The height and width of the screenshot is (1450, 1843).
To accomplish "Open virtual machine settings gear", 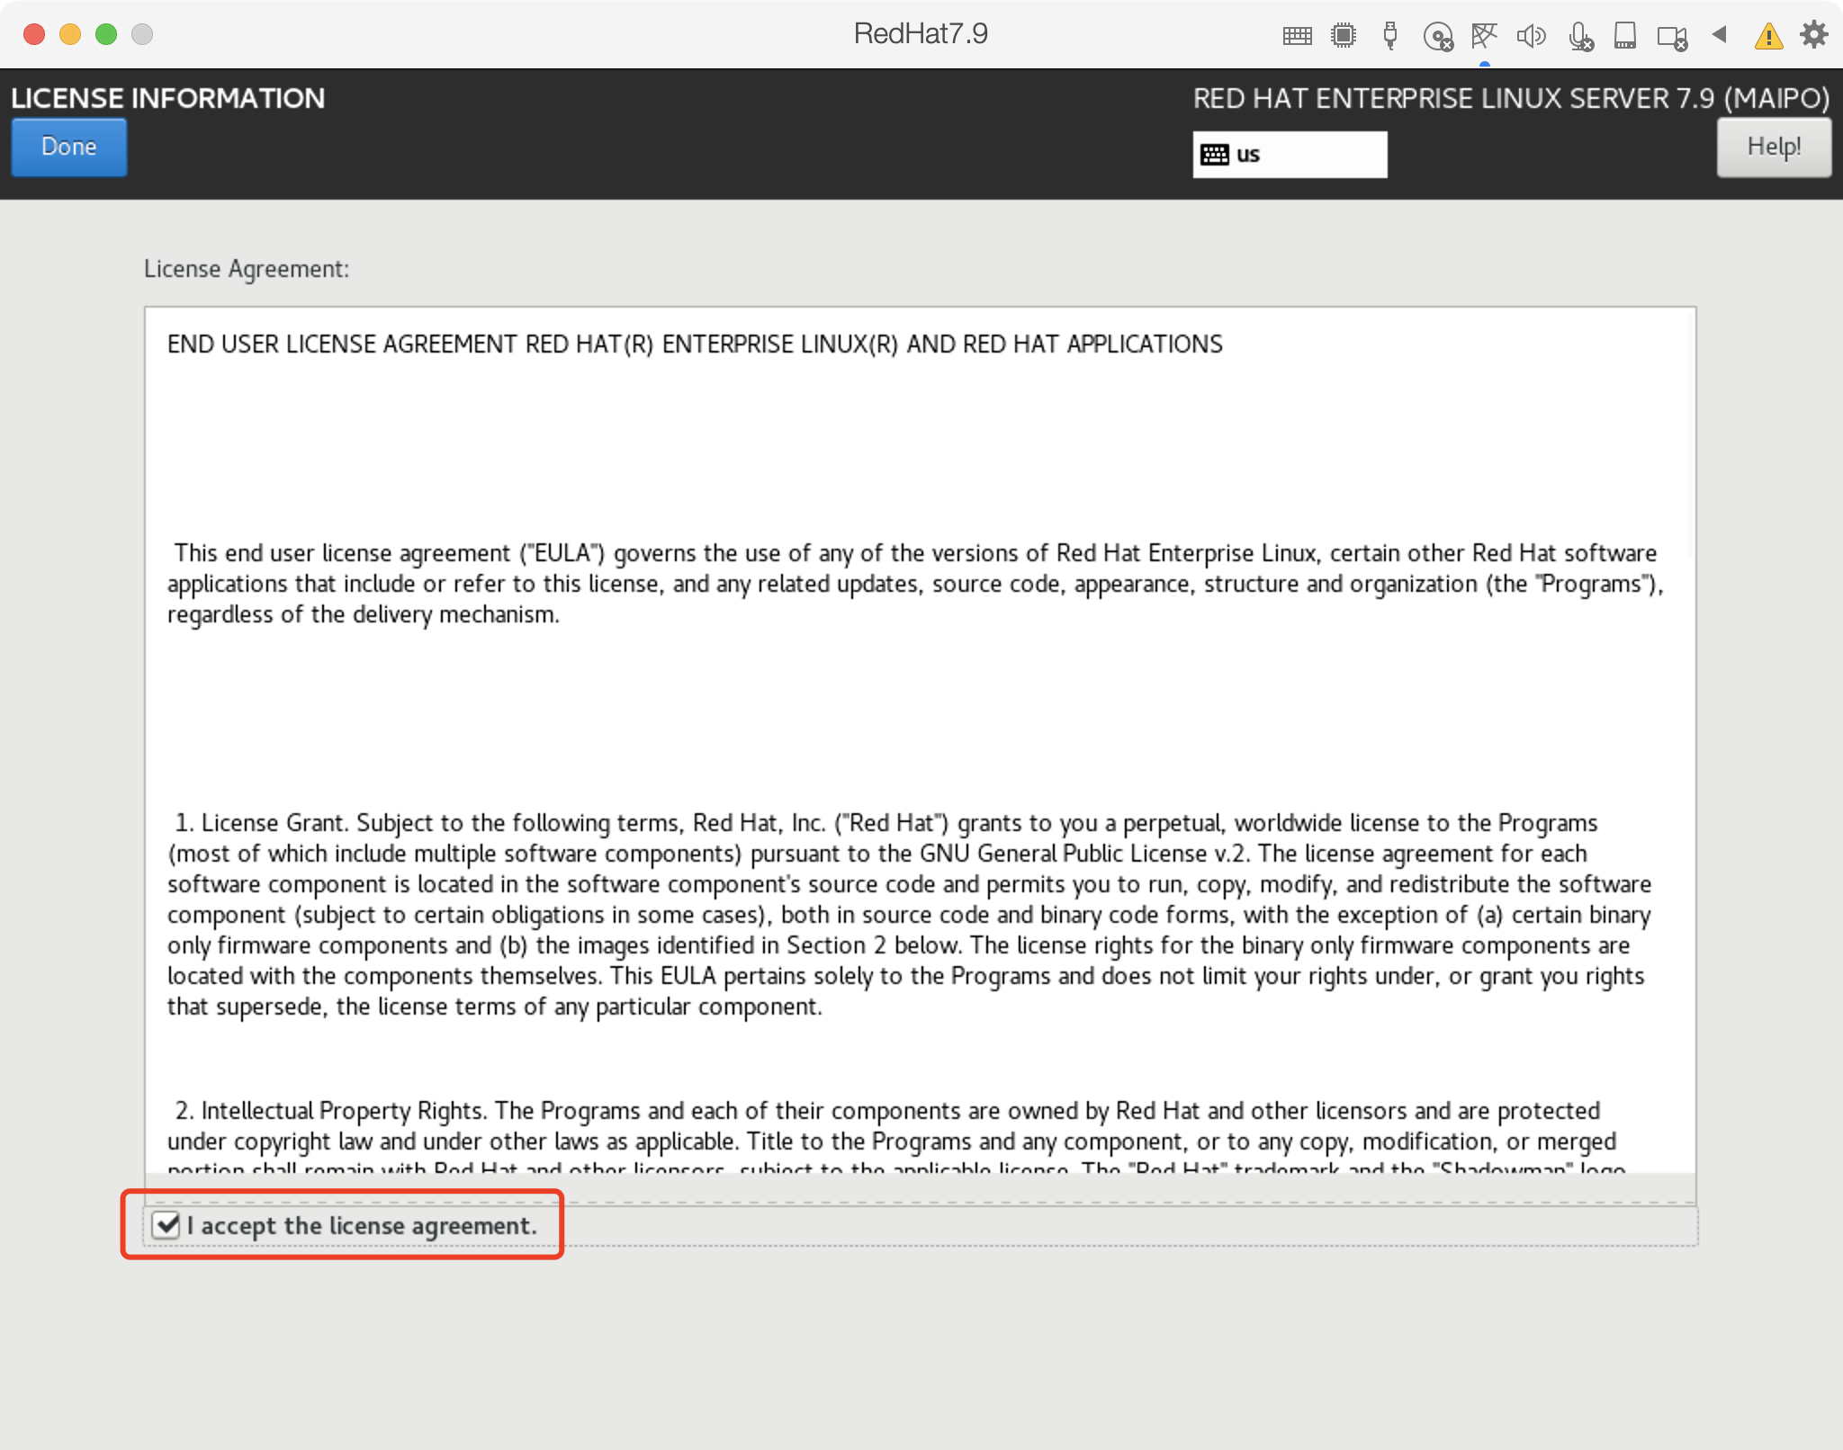I will pos(1814,35).
